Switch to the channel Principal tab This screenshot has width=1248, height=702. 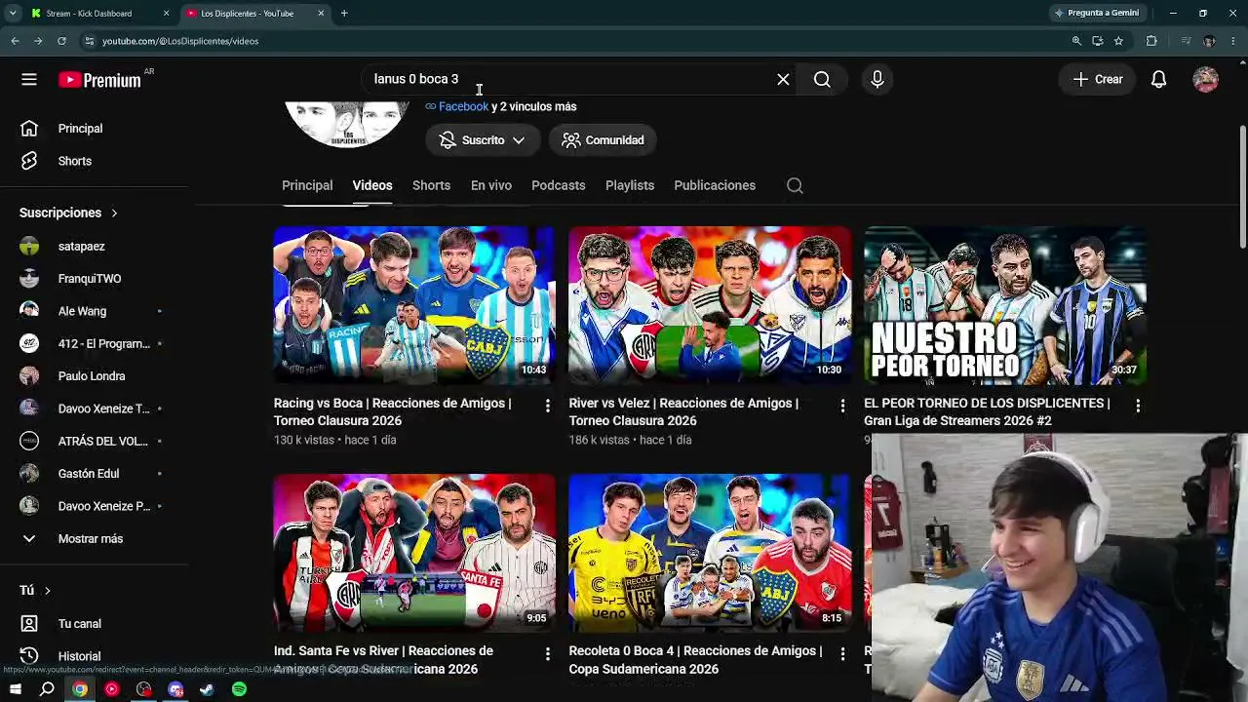307,185
